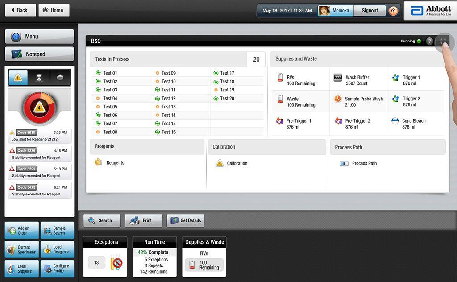Click the Momoka user profile
Image resolution: width=457 pixels, height=282 pixels.
coord(335,11)
